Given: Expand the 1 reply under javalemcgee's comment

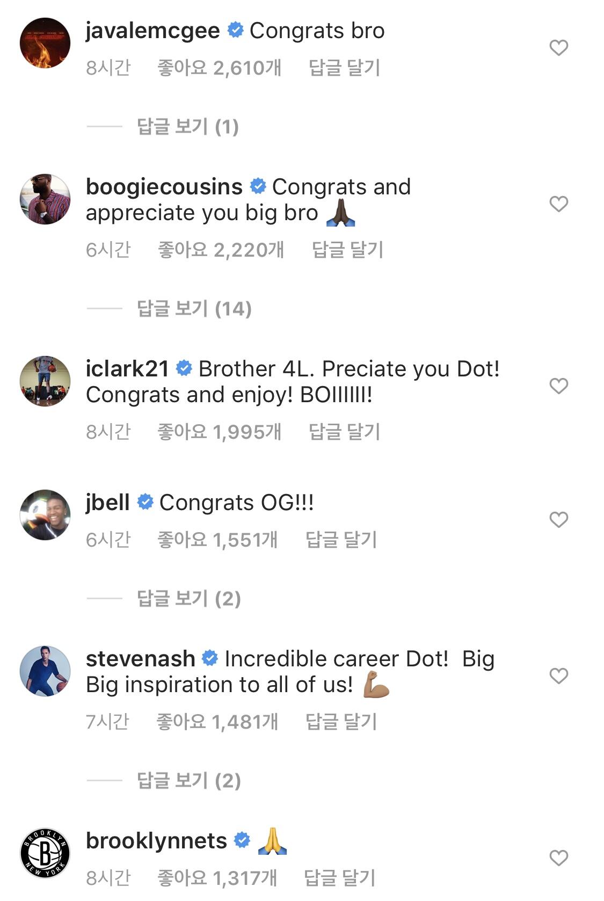Looking at the screenshot, I should [187, 127].
